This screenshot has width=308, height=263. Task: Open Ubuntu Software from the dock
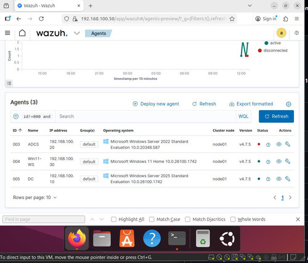[x=127, y=238]
